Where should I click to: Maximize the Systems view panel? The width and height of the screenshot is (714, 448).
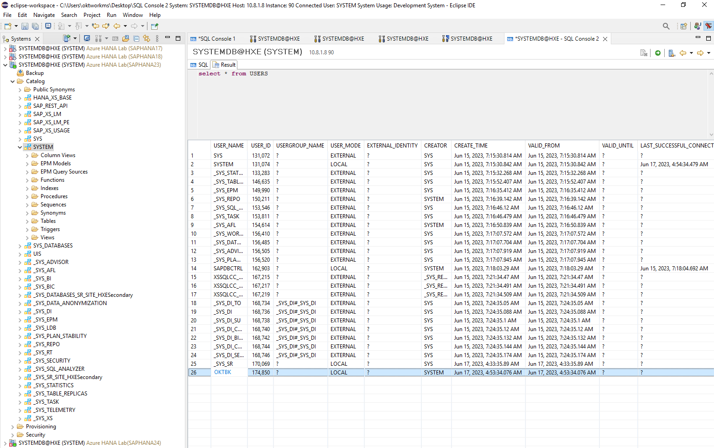[178, 38]
